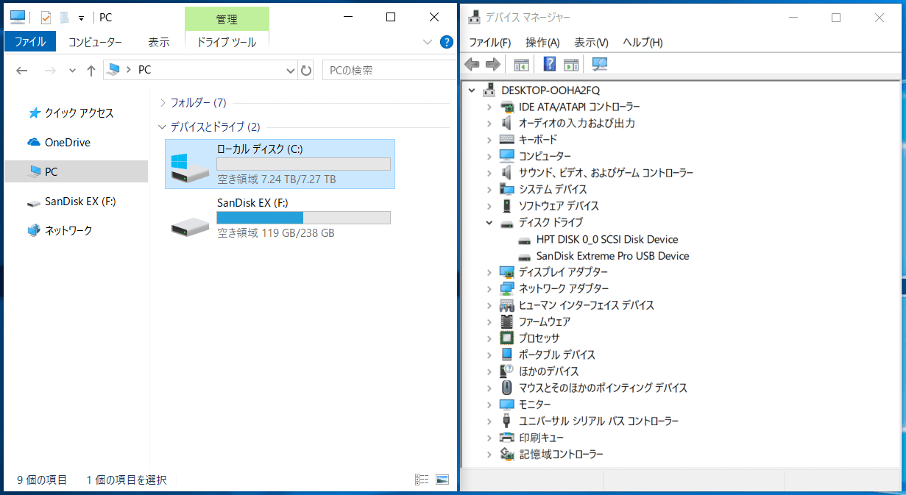Image resolution: width=906 pixels, height=495 pixels.
Task: Select the ユニバーサル シリアル バス USB icon
Action: 506,421
